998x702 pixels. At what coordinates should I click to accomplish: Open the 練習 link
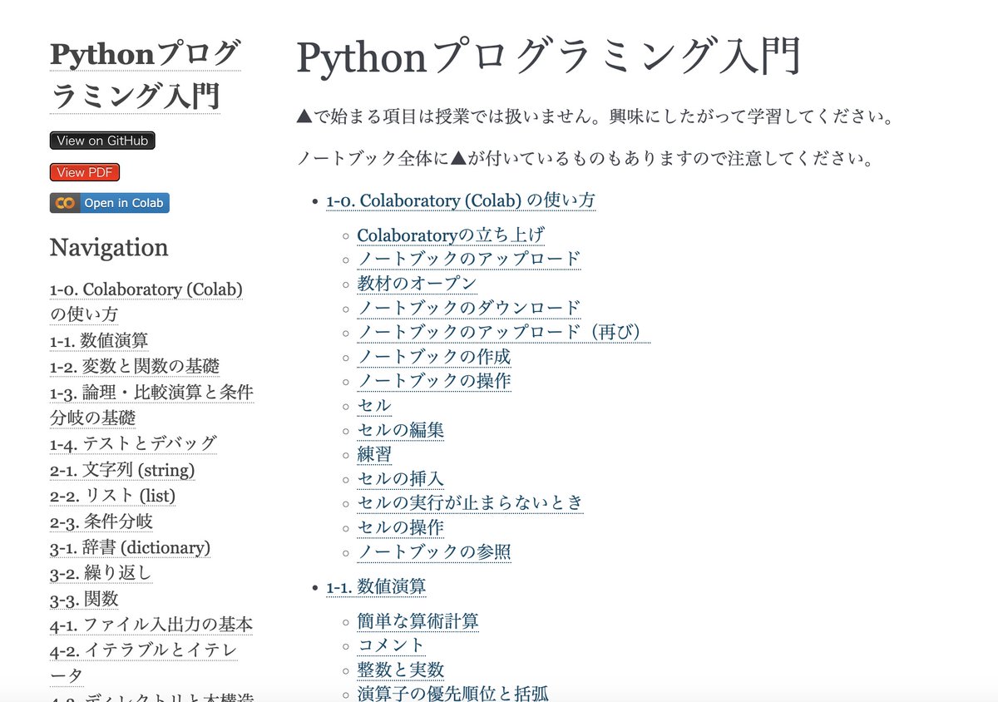(373, 454)
